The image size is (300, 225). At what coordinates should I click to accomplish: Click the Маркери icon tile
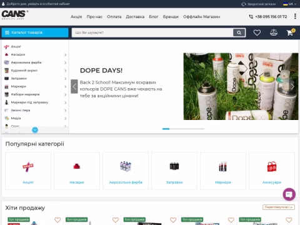pyautogui.click(x=223, y=166)
